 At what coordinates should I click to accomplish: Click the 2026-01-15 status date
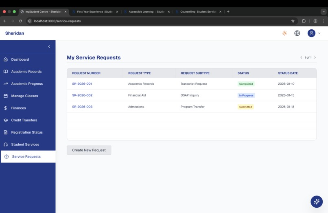click(286, 95)
